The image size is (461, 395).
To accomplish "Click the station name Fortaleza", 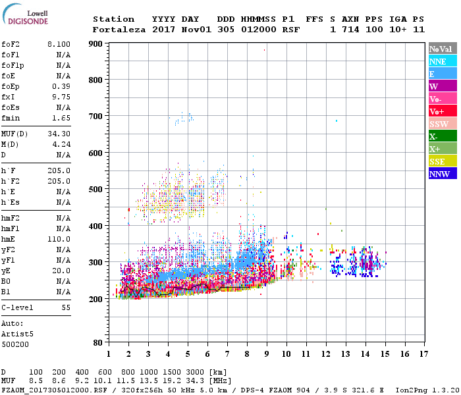I will [119, 30].
